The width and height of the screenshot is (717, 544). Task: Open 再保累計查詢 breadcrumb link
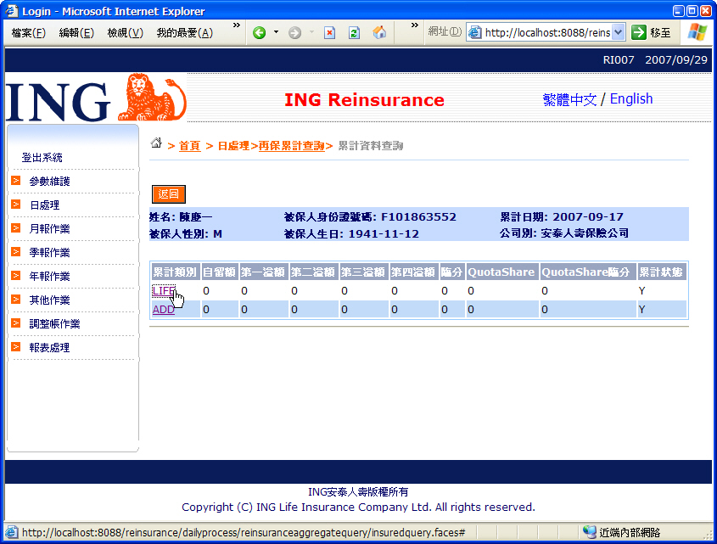pos(291,146)
